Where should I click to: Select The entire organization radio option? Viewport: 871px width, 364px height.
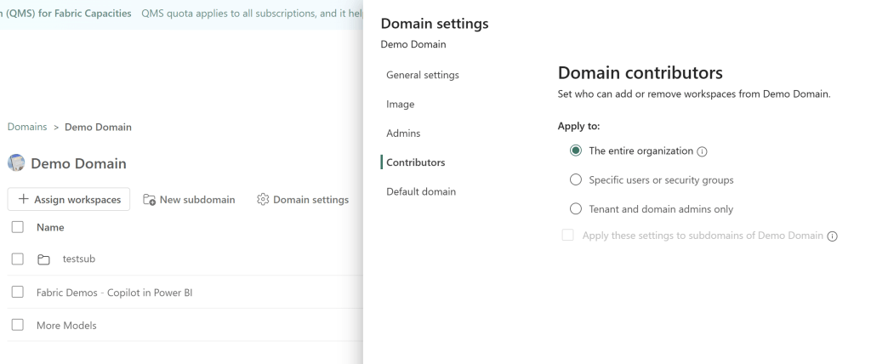click(x=576, y=151)
